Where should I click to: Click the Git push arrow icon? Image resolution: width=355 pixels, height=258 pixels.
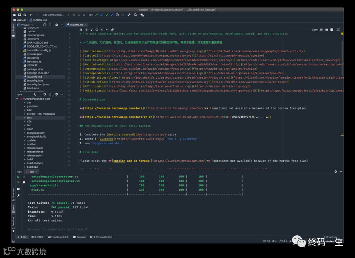(96, 15)
